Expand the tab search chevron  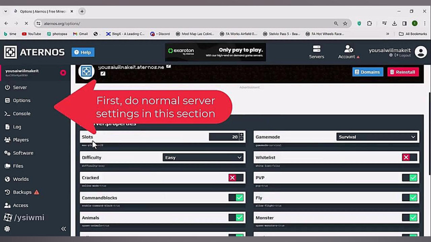pos(5,11)
